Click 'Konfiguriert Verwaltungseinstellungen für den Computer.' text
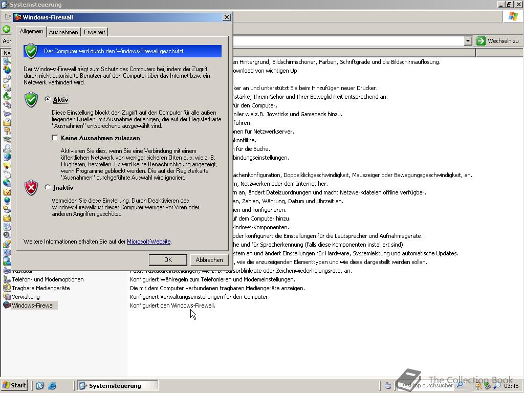 200,297
